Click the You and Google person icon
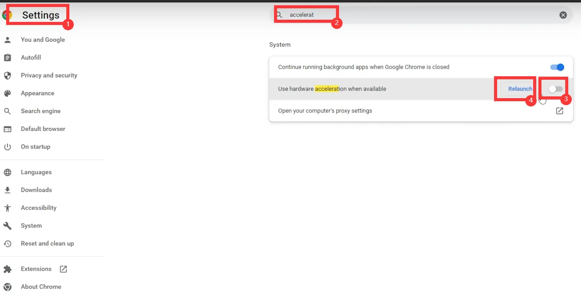Screen dimensions: 581x308 (x=7, y=40)
